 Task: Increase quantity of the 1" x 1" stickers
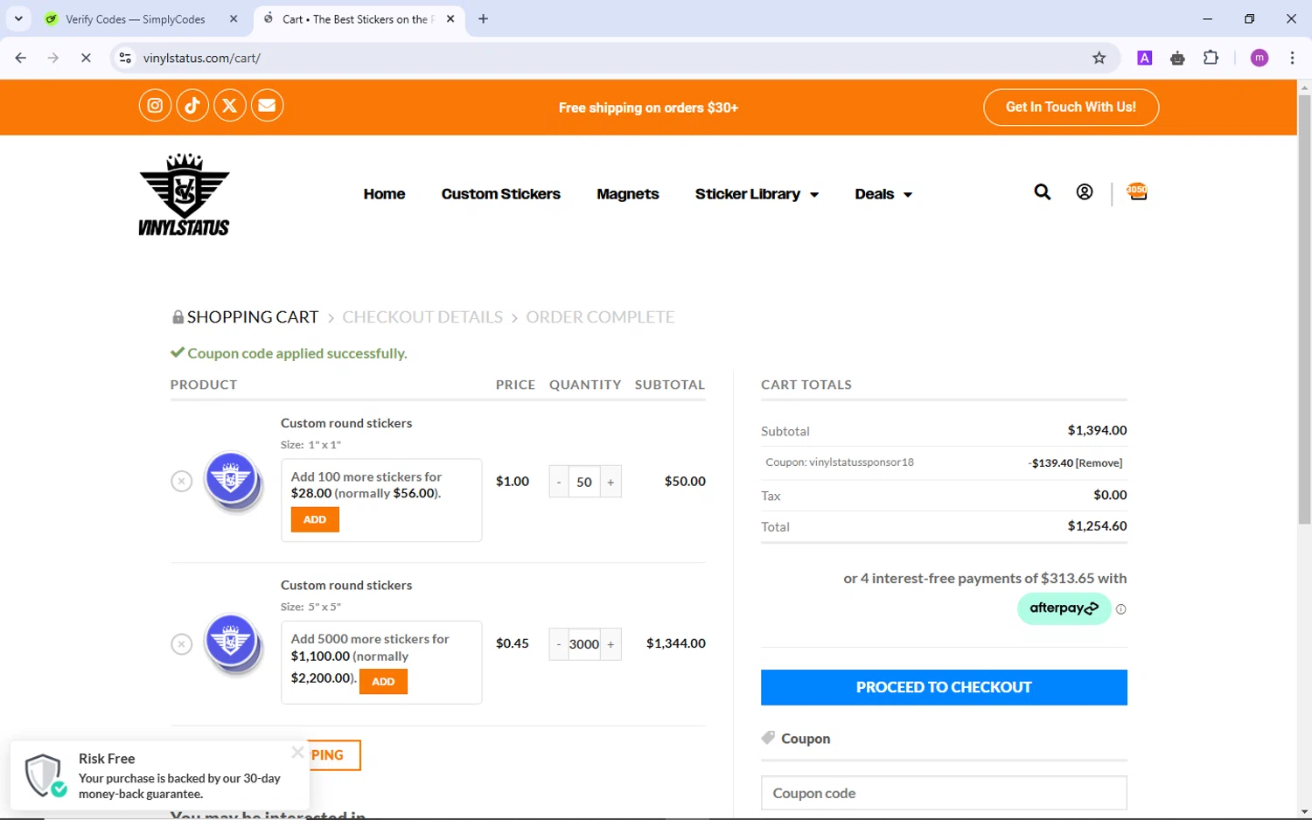point(611,482)
